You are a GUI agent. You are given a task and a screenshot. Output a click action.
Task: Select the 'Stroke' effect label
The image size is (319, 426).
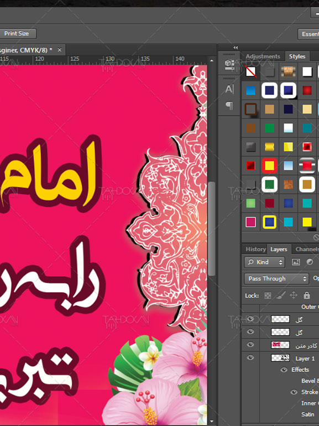[309, 392]
